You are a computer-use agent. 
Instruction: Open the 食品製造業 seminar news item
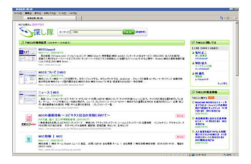tap(211, 121)
